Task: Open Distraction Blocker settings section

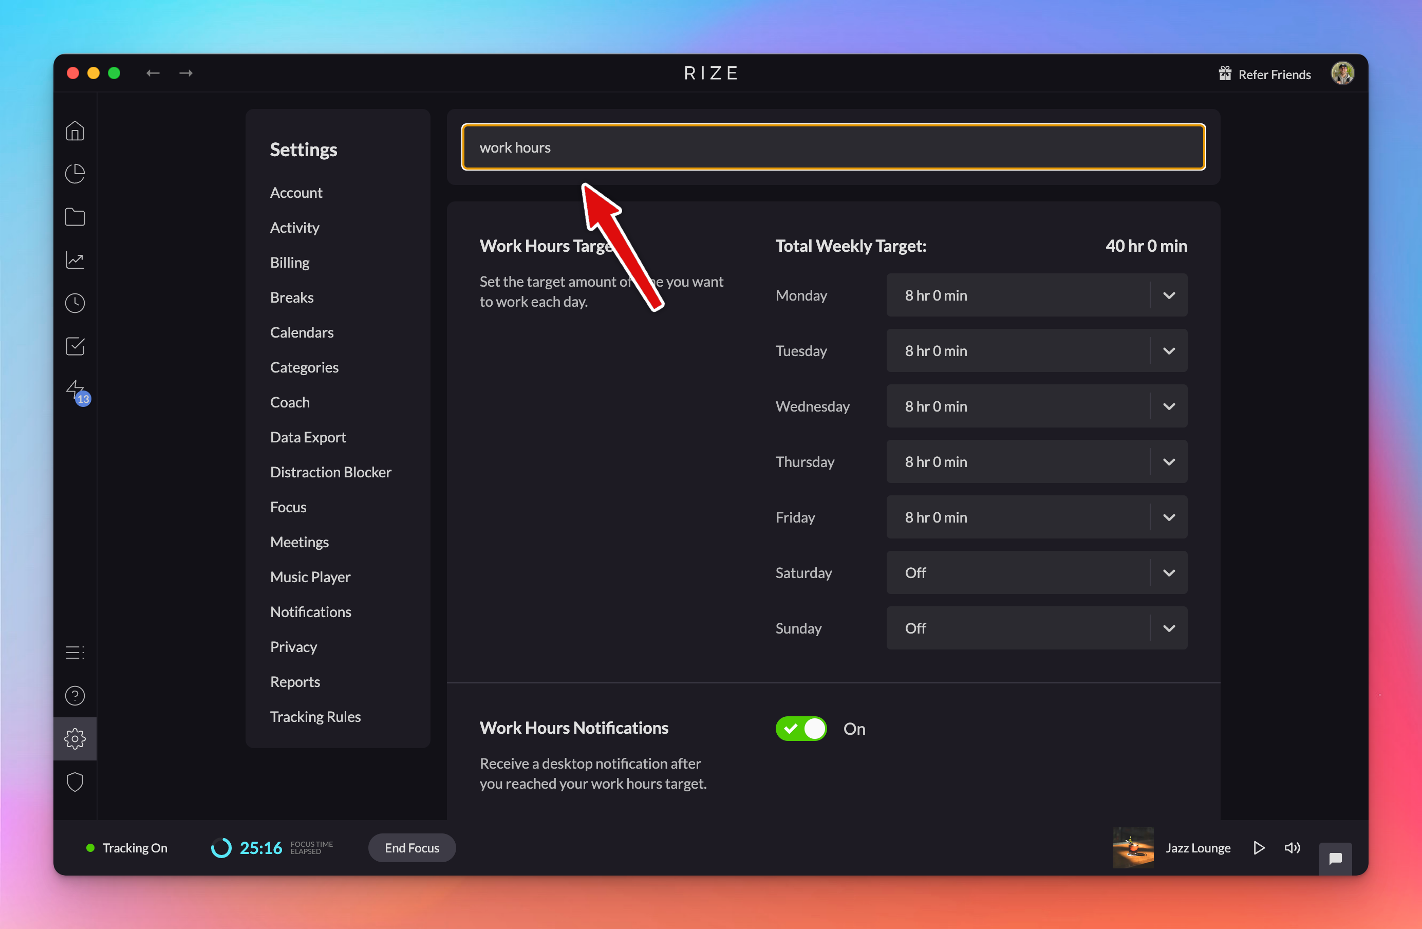Action: click(330, 472)
